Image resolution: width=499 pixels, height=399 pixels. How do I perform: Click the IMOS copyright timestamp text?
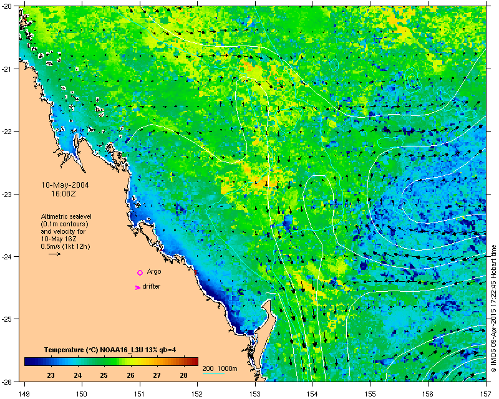point(494,309)
